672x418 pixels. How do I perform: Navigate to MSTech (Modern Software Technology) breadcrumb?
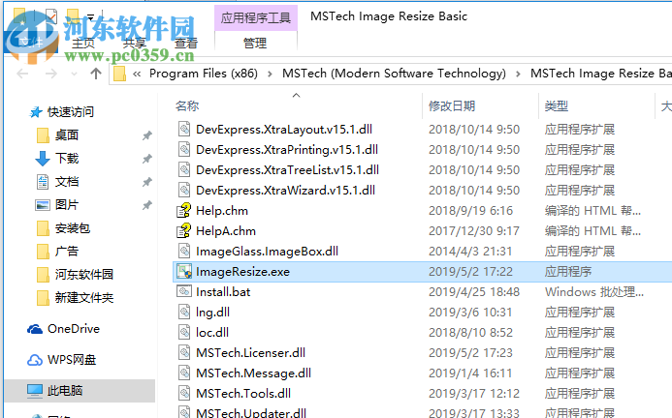pos(394,74)
